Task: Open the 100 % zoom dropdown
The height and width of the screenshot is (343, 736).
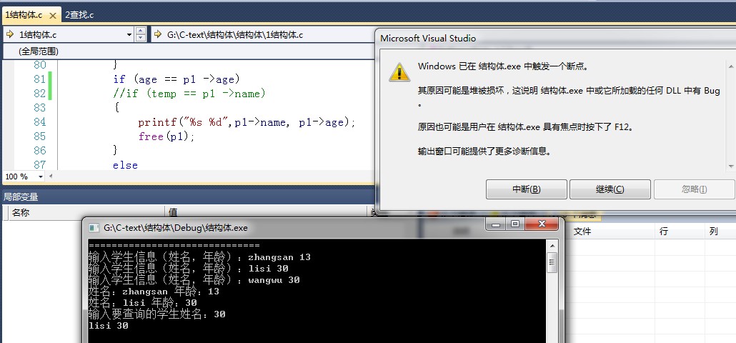Action: pos(40,177)
